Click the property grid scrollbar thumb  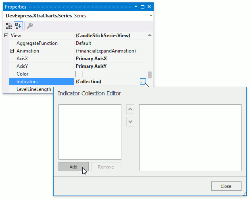(x=150, y=75)
